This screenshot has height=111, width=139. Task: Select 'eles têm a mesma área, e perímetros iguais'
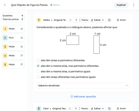[x=38, y=71]
